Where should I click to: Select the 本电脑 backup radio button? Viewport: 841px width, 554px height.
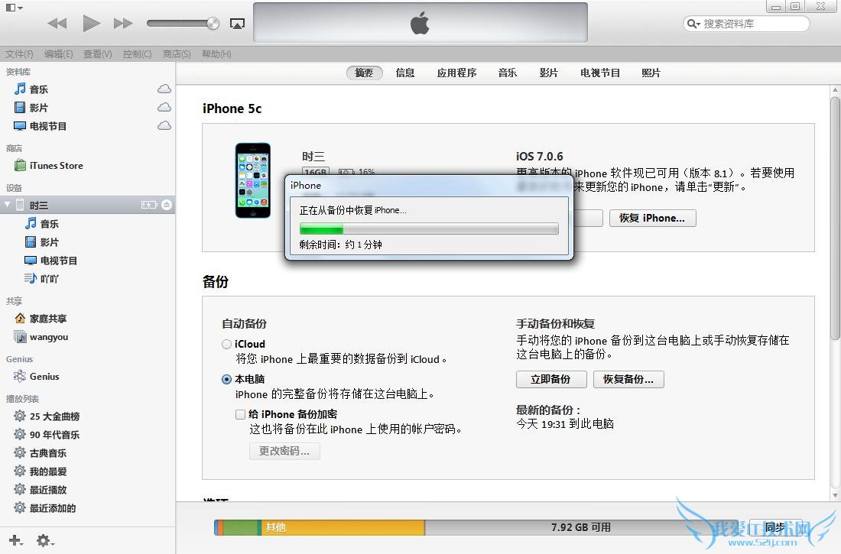pos(226,378)
